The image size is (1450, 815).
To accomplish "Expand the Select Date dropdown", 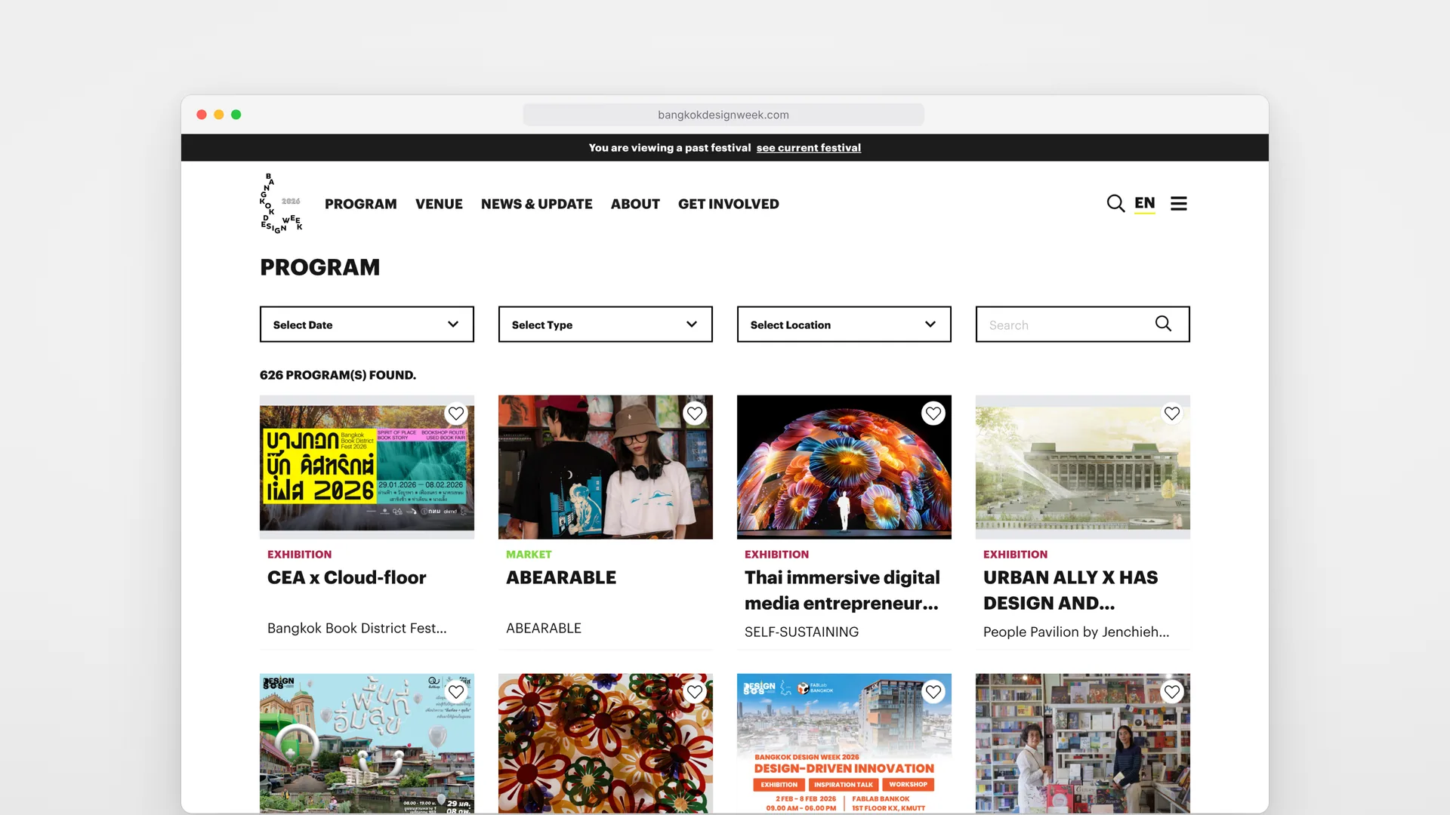I will (367, 324).
